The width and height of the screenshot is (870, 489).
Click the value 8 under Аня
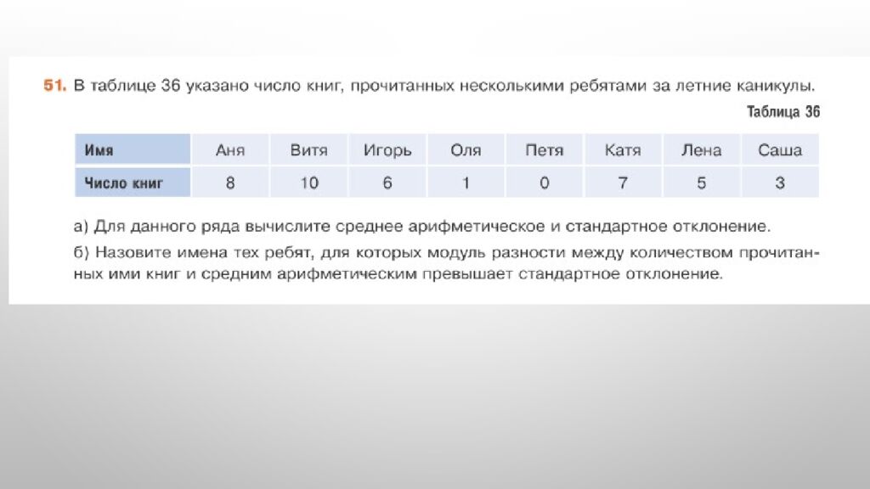pos(230,182)
